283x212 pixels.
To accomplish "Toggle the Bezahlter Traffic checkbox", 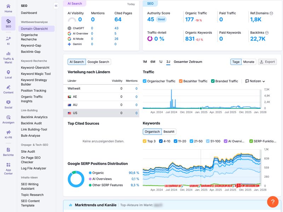I will pos(180,81).
